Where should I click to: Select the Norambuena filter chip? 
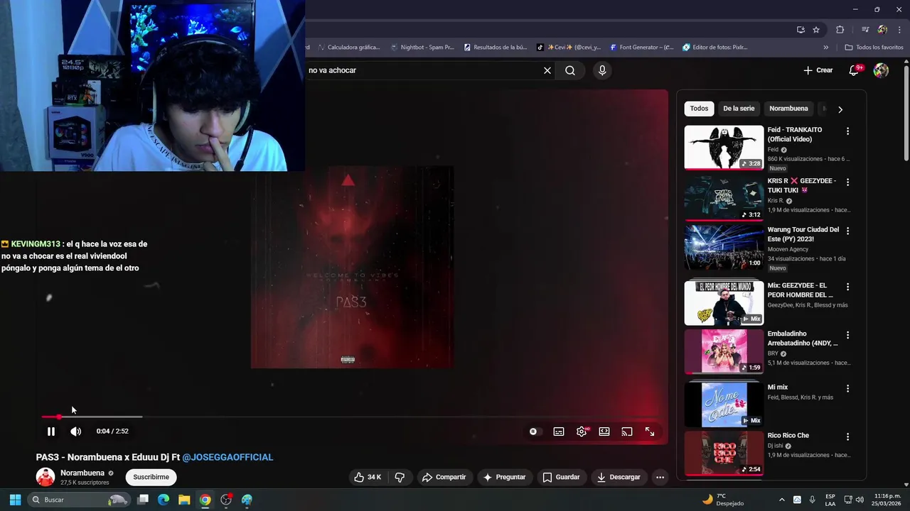click(788, 109)
